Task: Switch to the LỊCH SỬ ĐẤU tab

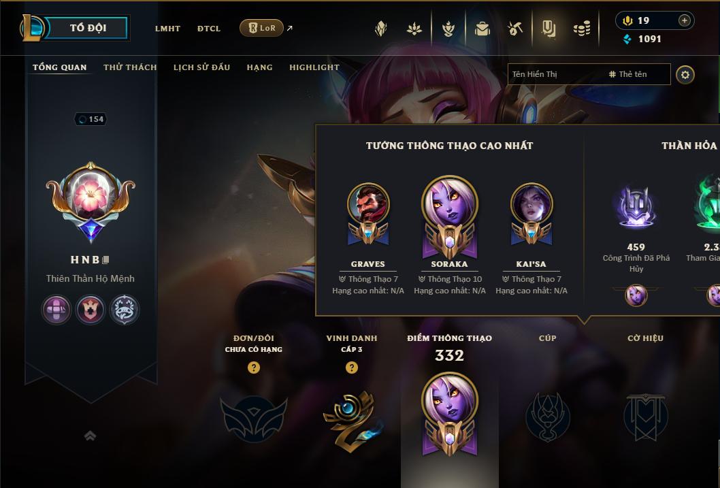Action: click(x=201, y=67)
